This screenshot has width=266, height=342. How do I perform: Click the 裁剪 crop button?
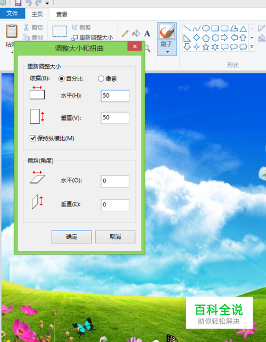(81, 27)
